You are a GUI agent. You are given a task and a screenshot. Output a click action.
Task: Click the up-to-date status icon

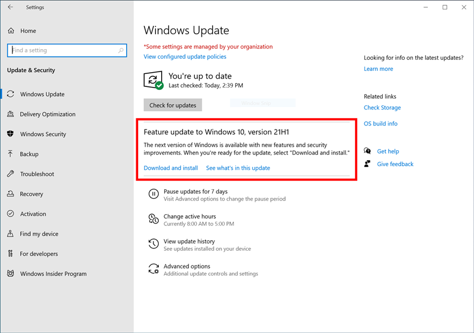pos(153,80)
